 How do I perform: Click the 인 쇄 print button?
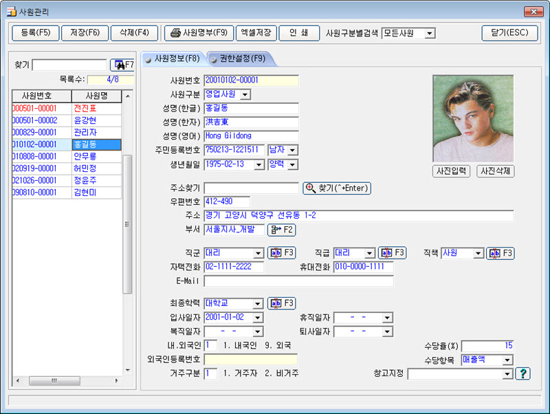point(299,33)
